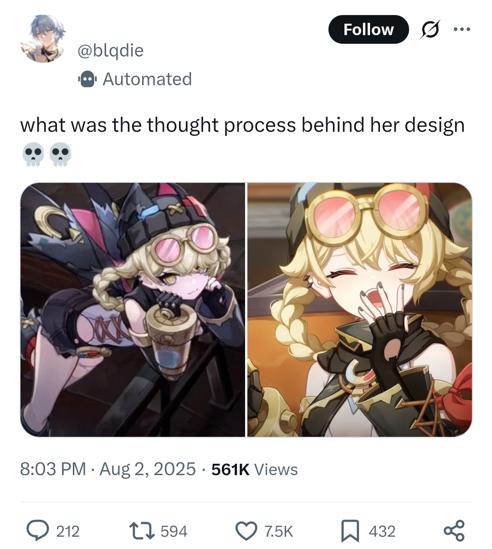The image size is (492, 549).
Task: Open the 8:03 PM Aug 2, 2025 timestamp
Action: click(x=108, y=469)
